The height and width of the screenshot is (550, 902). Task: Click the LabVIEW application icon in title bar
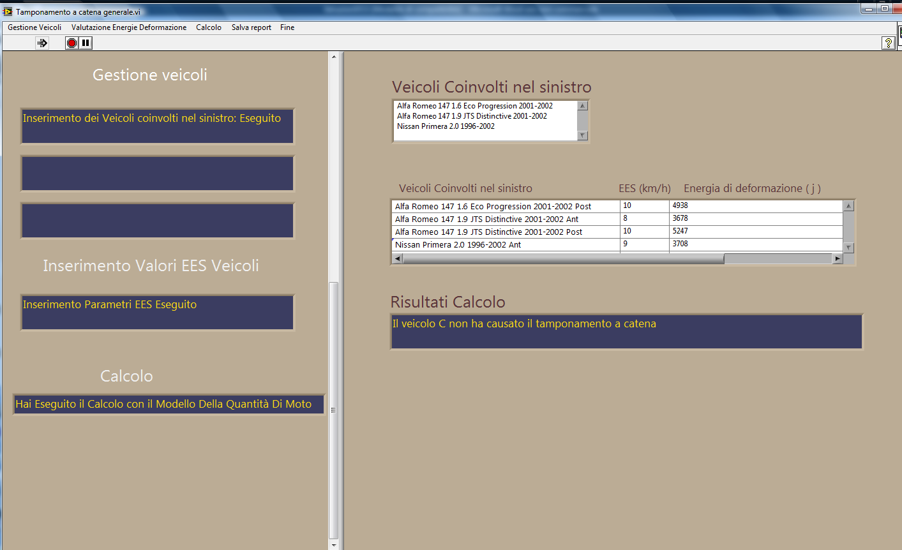(8, 11)
